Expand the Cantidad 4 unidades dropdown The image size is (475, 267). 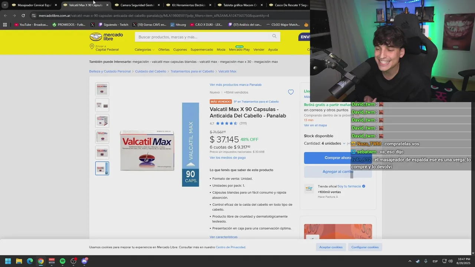tap(325, 143)
